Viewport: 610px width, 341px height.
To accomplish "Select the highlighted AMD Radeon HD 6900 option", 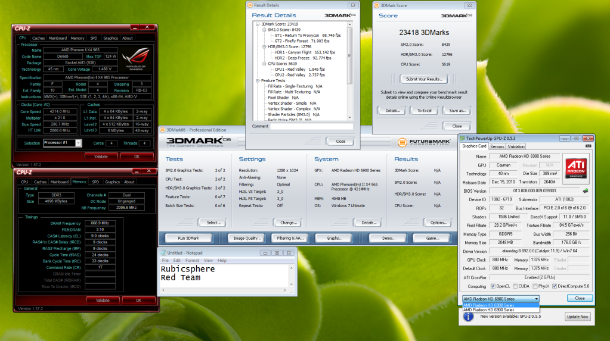I will (x=501, y=305).
